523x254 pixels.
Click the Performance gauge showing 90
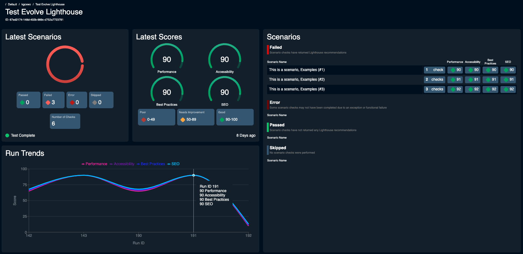[x=167, y=58]
